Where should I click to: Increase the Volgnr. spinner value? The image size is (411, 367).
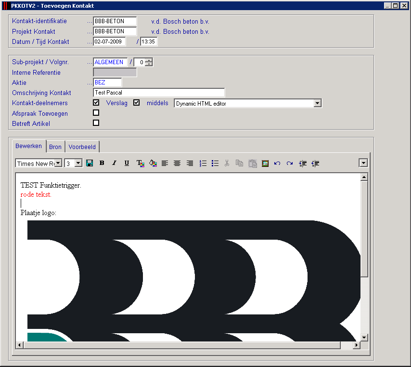[x=149, y=60]
